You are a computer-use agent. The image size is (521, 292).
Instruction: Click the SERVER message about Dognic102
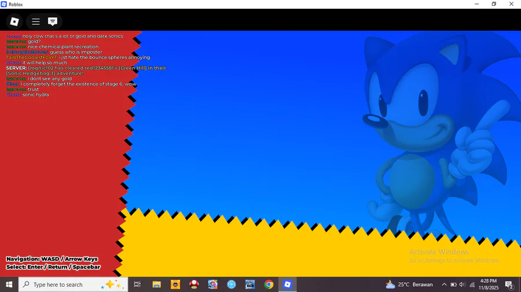86,70
